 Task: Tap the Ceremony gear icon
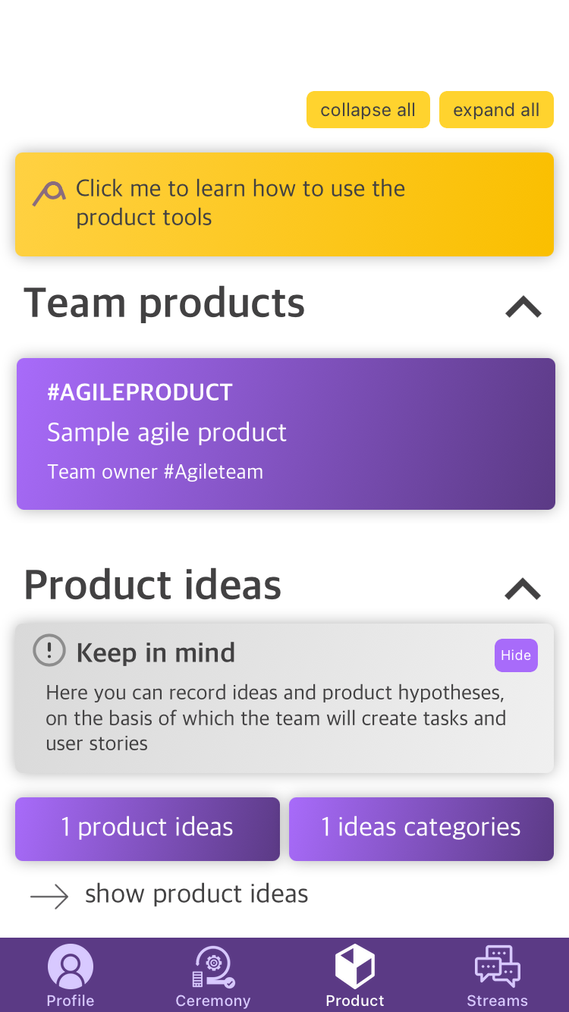pyautogui.click(x=213, y=967)
